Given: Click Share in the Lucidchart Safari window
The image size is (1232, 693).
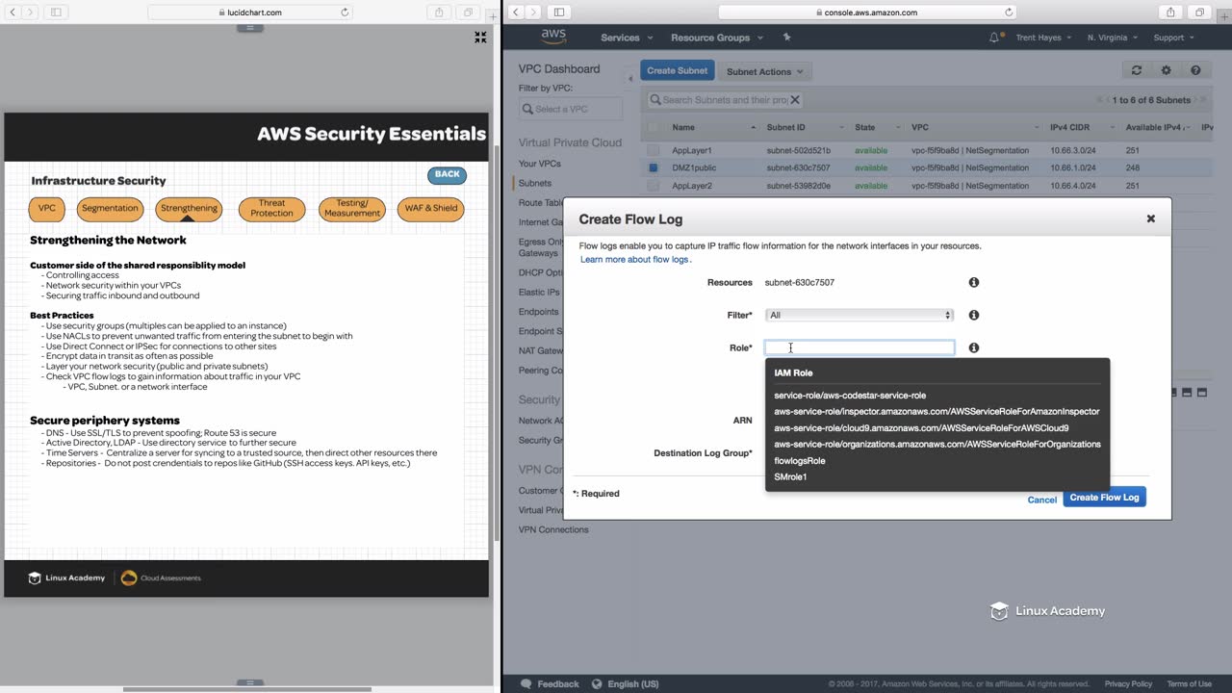Looking at the screenshot, I should [x=439, y=13].
